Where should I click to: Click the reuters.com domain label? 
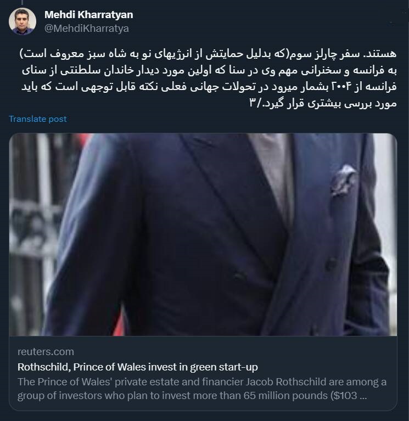point(46,352)
